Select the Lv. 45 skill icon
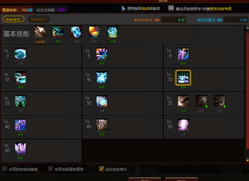Screen dimensions: 249x181 102,125
